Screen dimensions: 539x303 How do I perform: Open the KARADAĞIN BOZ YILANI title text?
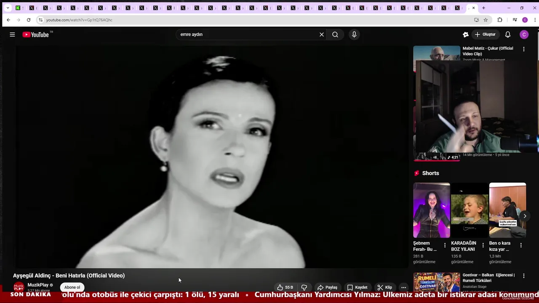click(464, 246)
